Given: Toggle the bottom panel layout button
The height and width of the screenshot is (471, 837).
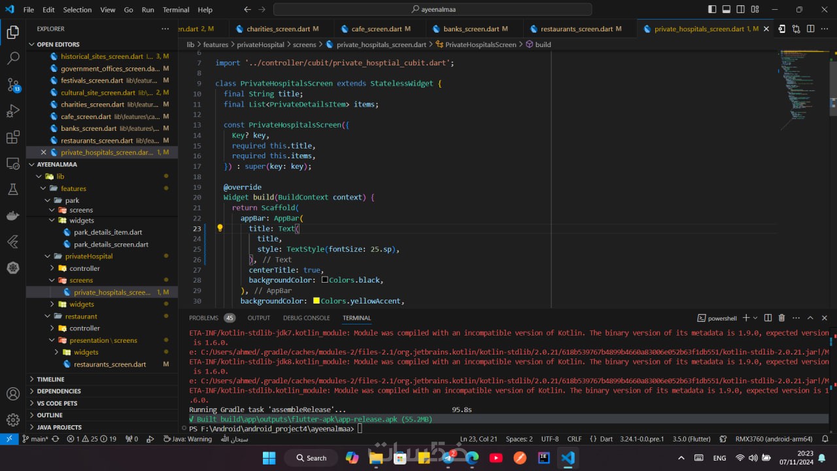Looking at the screenshot, I should pos(726,10).
